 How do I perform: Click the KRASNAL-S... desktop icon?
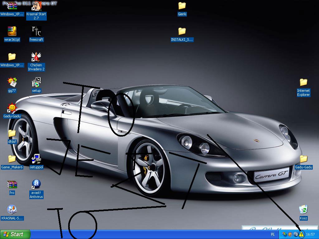pyautogui.click(x=12, y=210)
